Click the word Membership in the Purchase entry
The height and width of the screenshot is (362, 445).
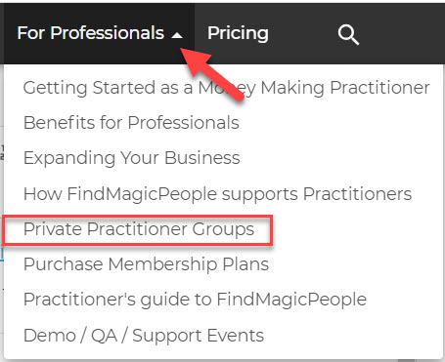click(162, 263)
